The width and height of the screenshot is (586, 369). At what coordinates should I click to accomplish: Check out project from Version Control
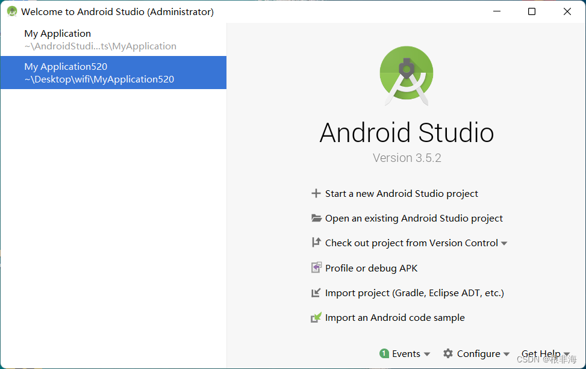411,243
